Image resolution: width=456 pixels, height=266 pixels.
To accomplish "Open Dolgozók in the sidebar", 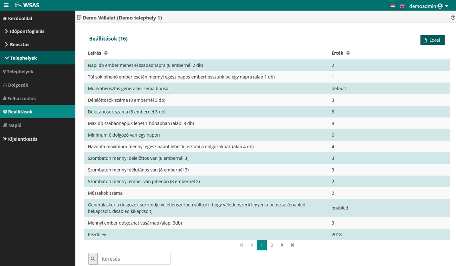I will point(18,85).
